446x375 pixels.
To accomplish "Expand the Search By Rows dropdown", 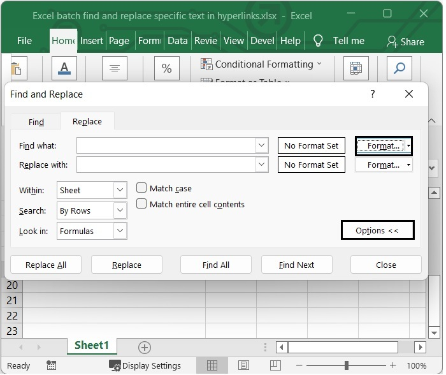I will 120,210.
